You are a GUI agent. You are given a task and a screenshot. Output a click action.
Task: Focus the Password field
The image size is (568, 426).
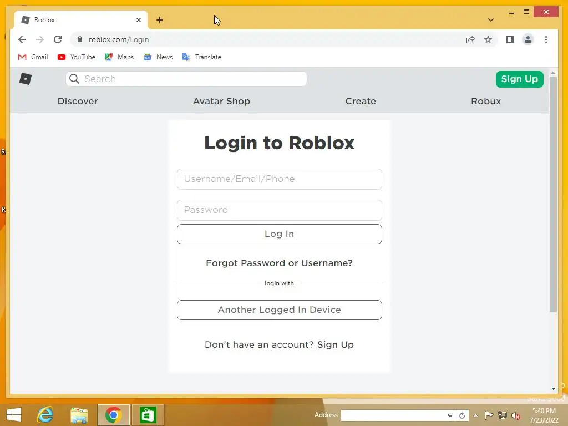coord(280,210)
